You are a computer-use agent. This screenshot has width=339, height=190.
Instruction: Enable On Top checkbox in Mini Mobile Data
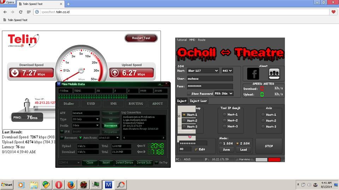pos(156,163)
